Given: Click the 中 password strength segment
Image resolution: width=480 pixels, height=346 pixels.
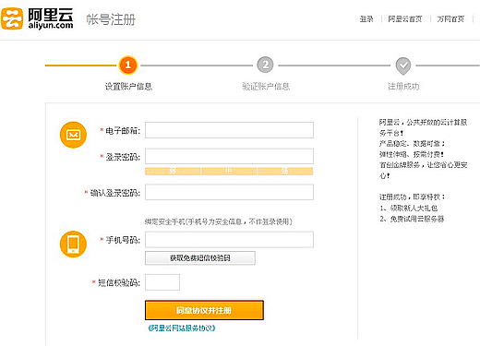Looking at the screenshot, I should coord(229,171).
